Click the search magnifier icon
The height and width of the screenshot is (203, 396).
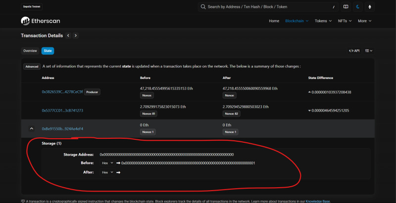tap(203, 7)
